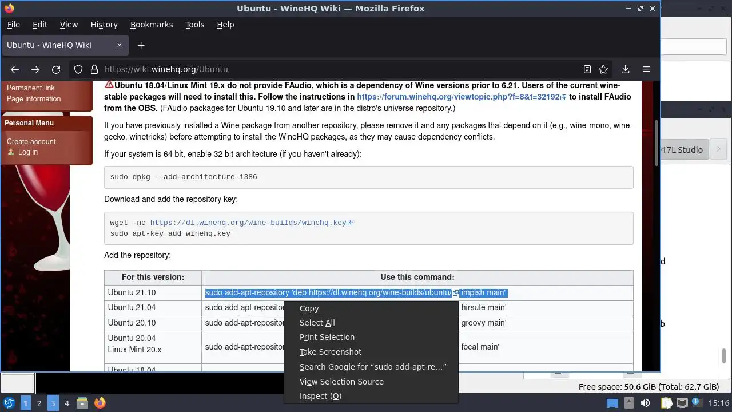Screen dimensions: 732x412
Task: Open the Edit menu
Action: point(40,25)
